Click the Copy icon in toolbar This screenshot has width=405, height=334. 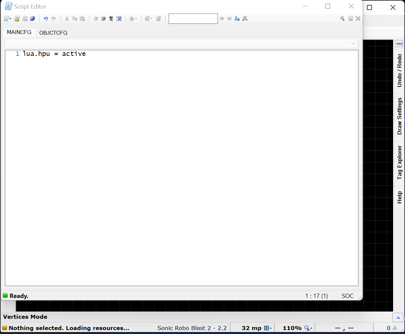pyautogui.click(x=74, y=19)
